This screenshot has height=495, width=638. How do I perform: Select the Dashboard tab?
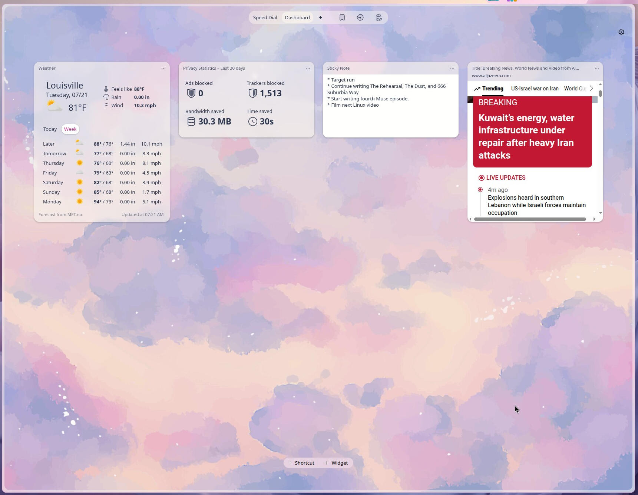click(x=297, y=17)
